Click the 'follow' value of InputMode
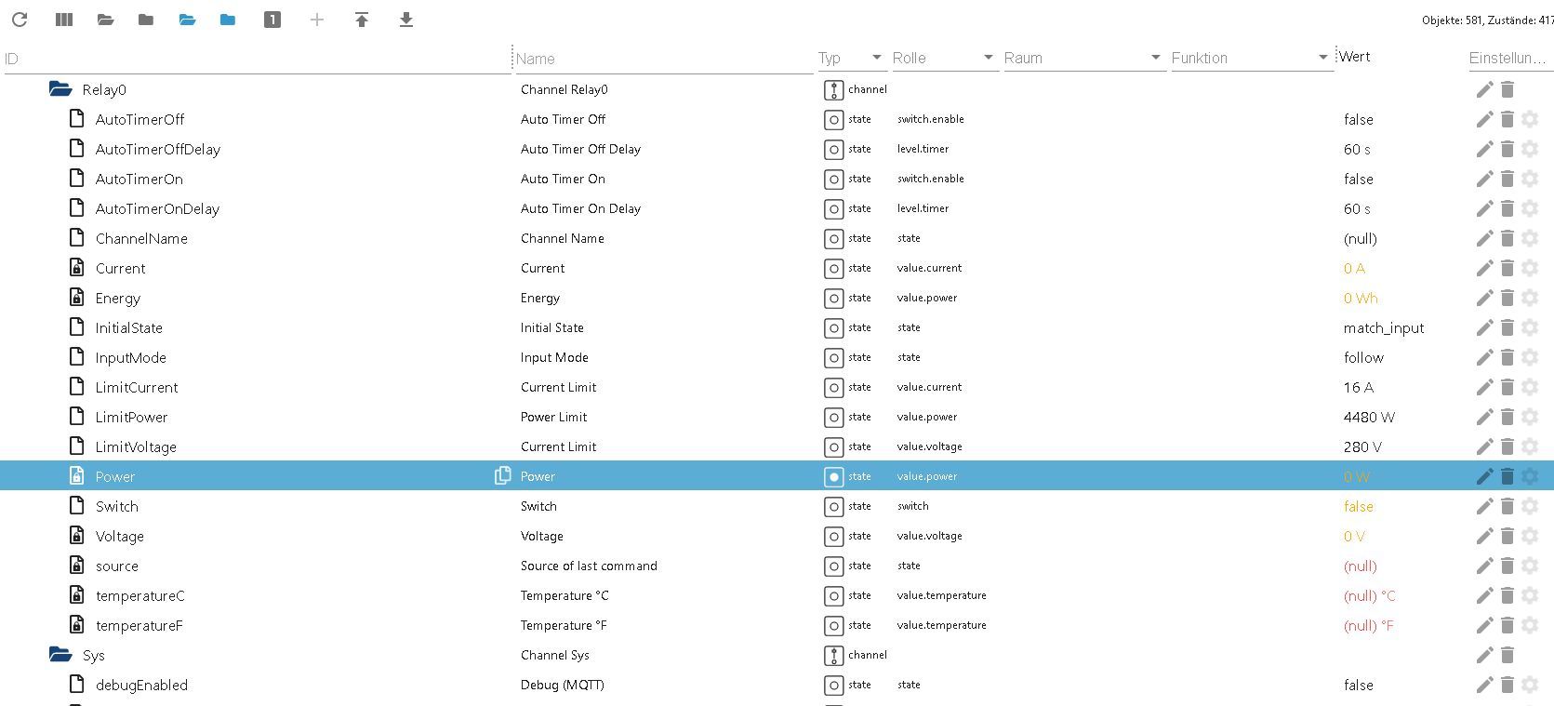The image size is (1554, 706). [1363, 357]
